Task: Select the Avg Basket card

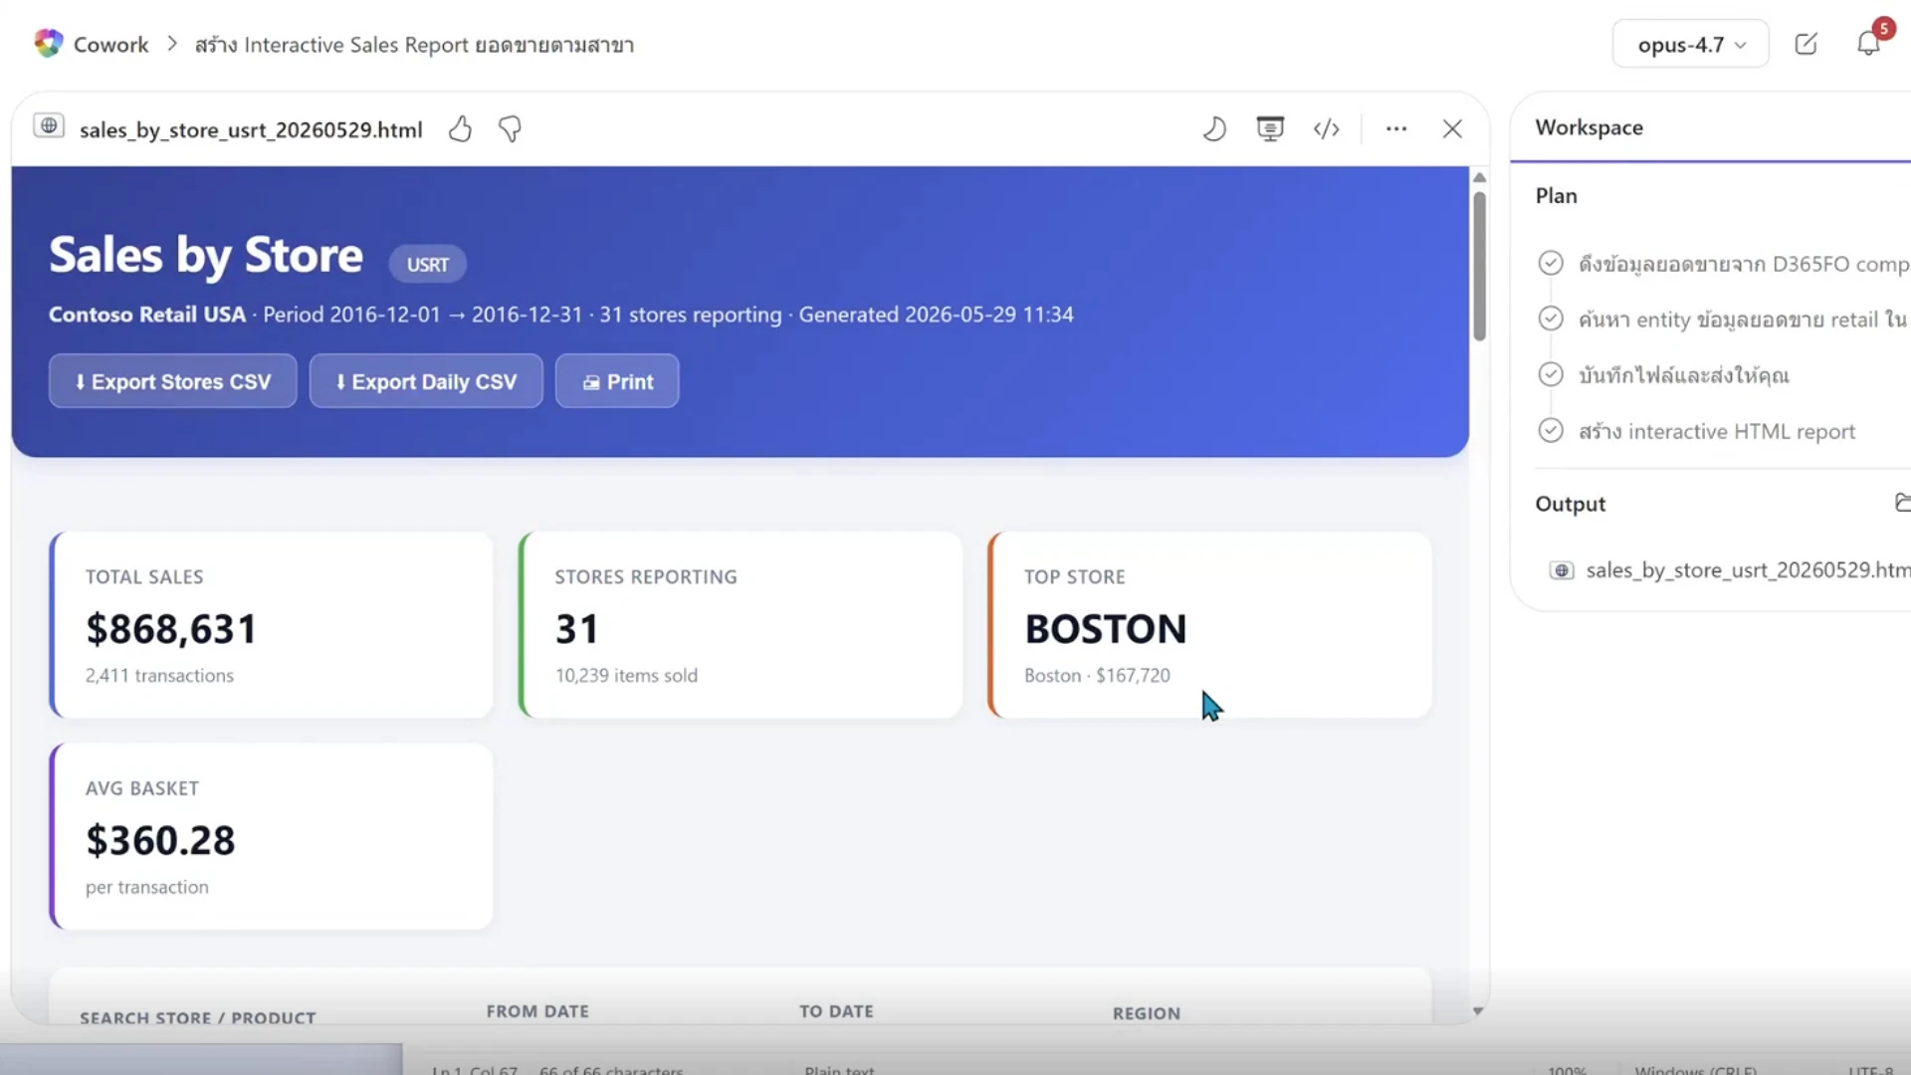Action: click(271, 836)
